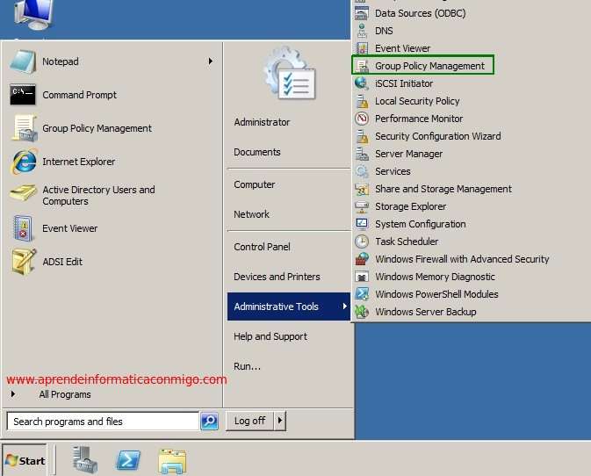Screen dimensions: 591x476
Task: Expand Administrative Tools submenu arrow
Action: tap(344, 307)
